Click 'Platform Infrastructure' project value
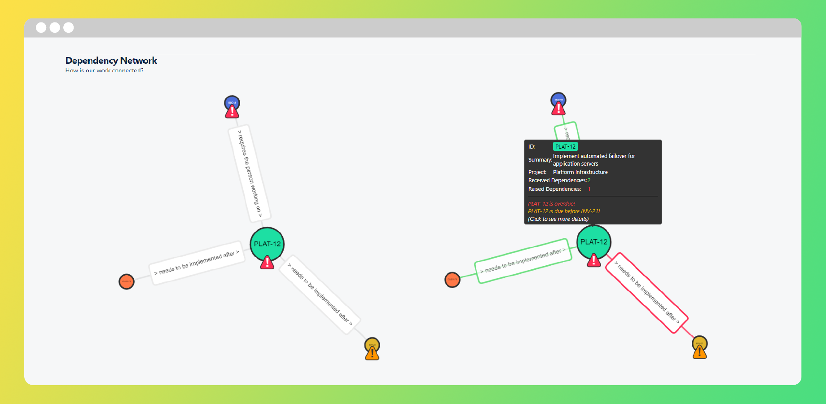The width and height of the screenshot is (826, 404). 580,172
